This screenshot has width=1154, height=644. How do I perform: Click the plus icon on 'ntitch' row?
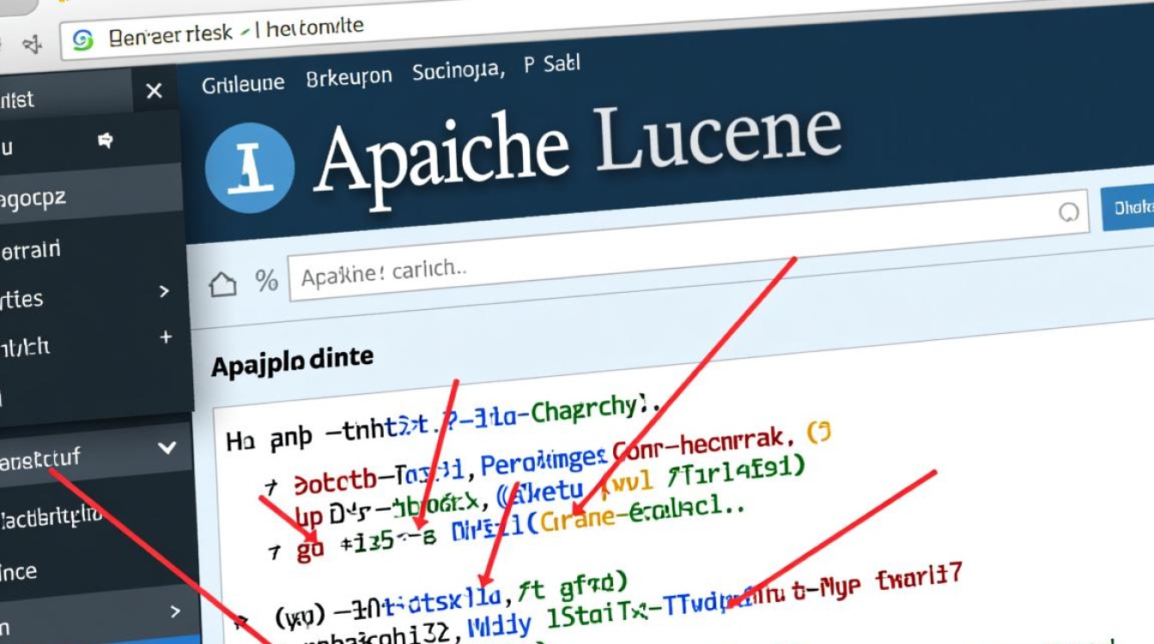point(167,337)
